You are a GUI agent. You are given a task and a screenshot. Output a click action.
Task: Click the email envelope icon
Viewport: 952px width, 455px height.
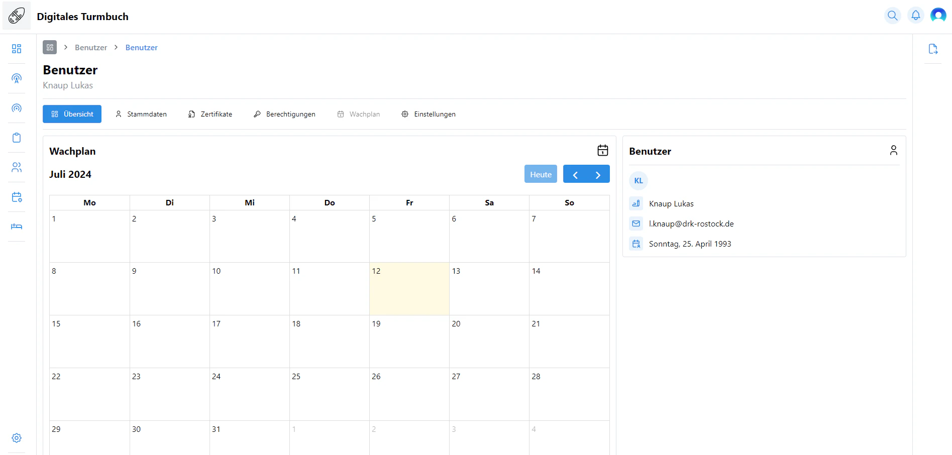tap(636, 223)
